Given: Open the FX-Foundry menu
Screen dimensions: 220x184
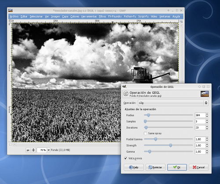Looking at the screenshot, I should (x=115, y=16).
